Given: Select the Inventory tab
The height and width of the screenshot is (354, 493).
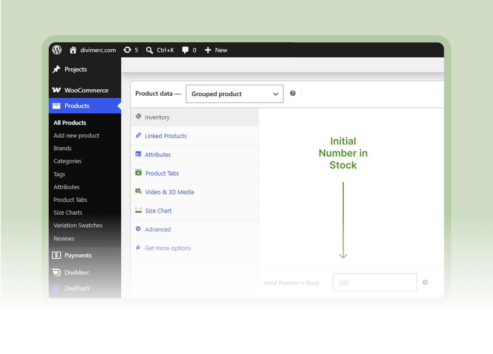Looking at the screenshot, I should pyautogui.click(x=195, y=117).
